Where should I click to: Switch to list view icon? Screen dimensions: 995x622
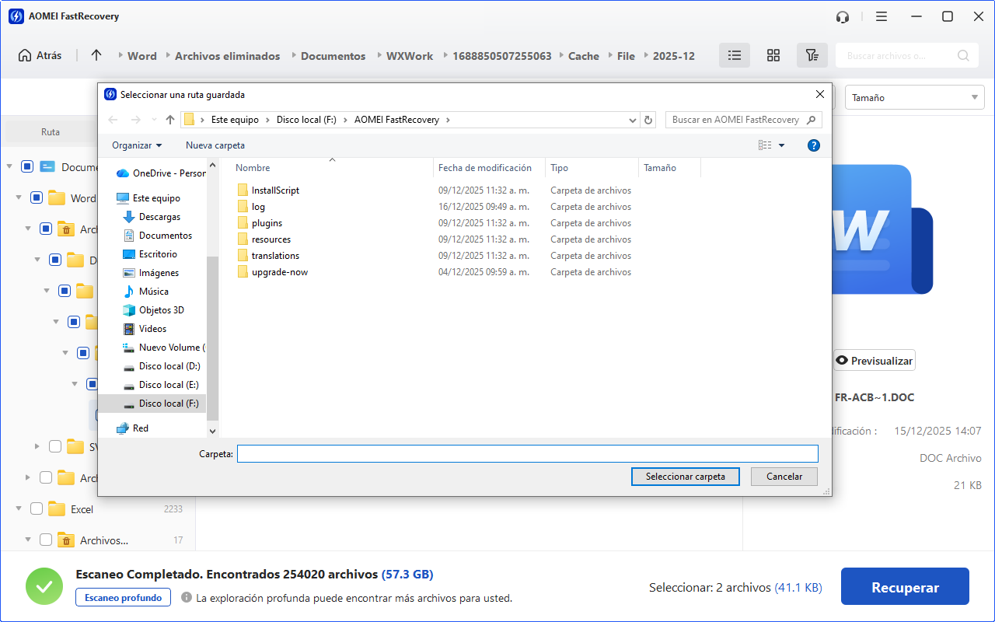(x=734, y=55)
